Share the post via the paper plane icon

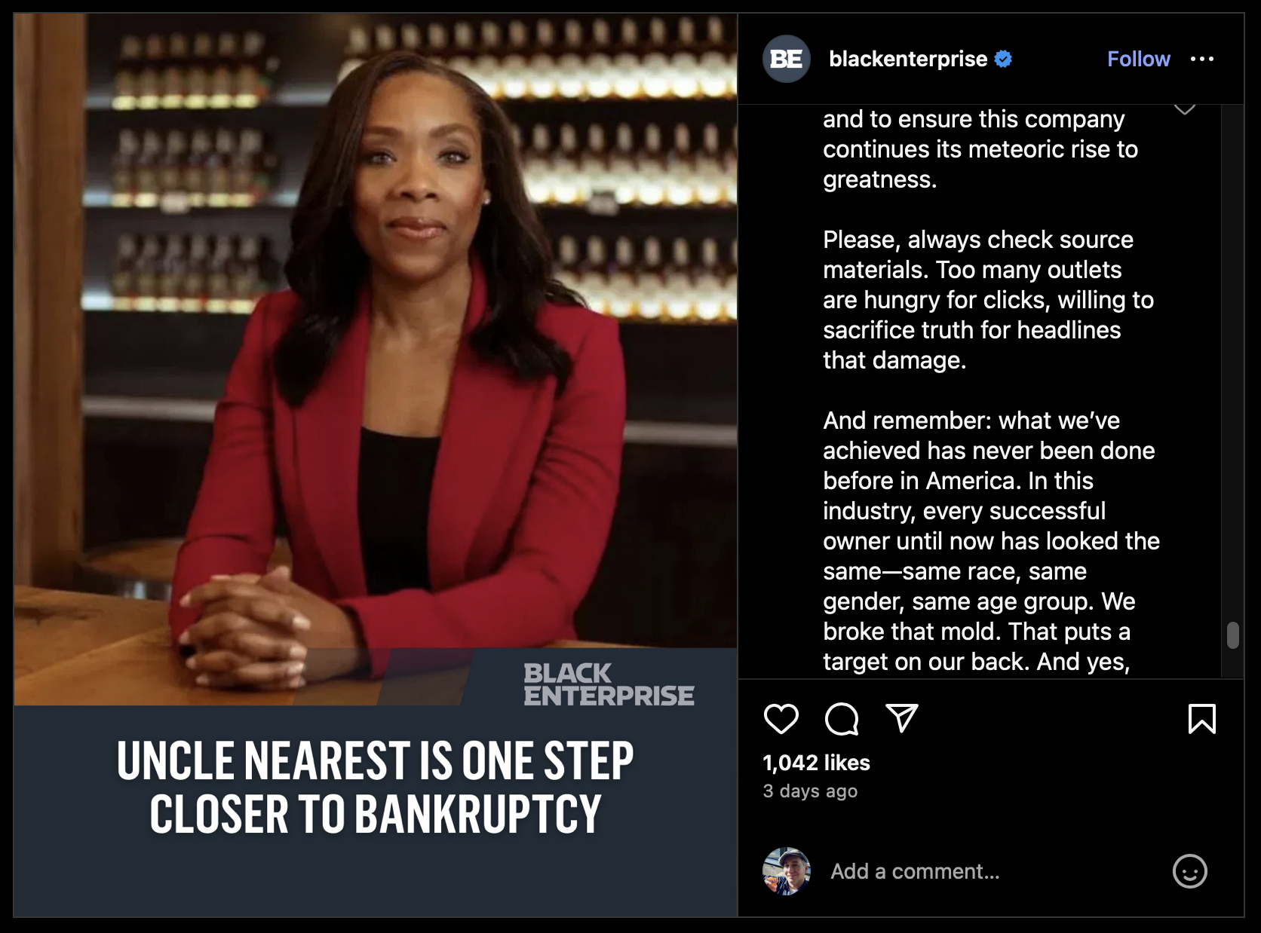point(901,718)
